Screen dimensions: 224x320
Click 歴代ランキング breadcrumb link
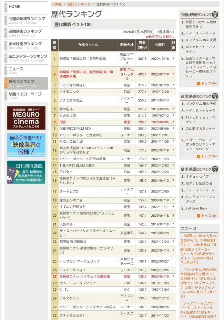[x=79, y=4]
